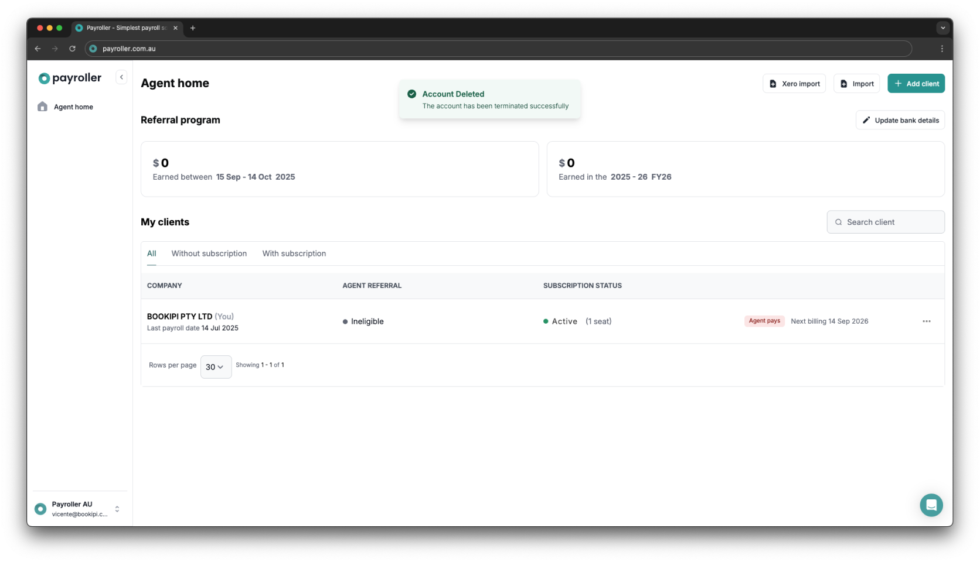The width and height of the screenshot is (980, 562).
Task: Click the Search client field
Action: point(886,222)
